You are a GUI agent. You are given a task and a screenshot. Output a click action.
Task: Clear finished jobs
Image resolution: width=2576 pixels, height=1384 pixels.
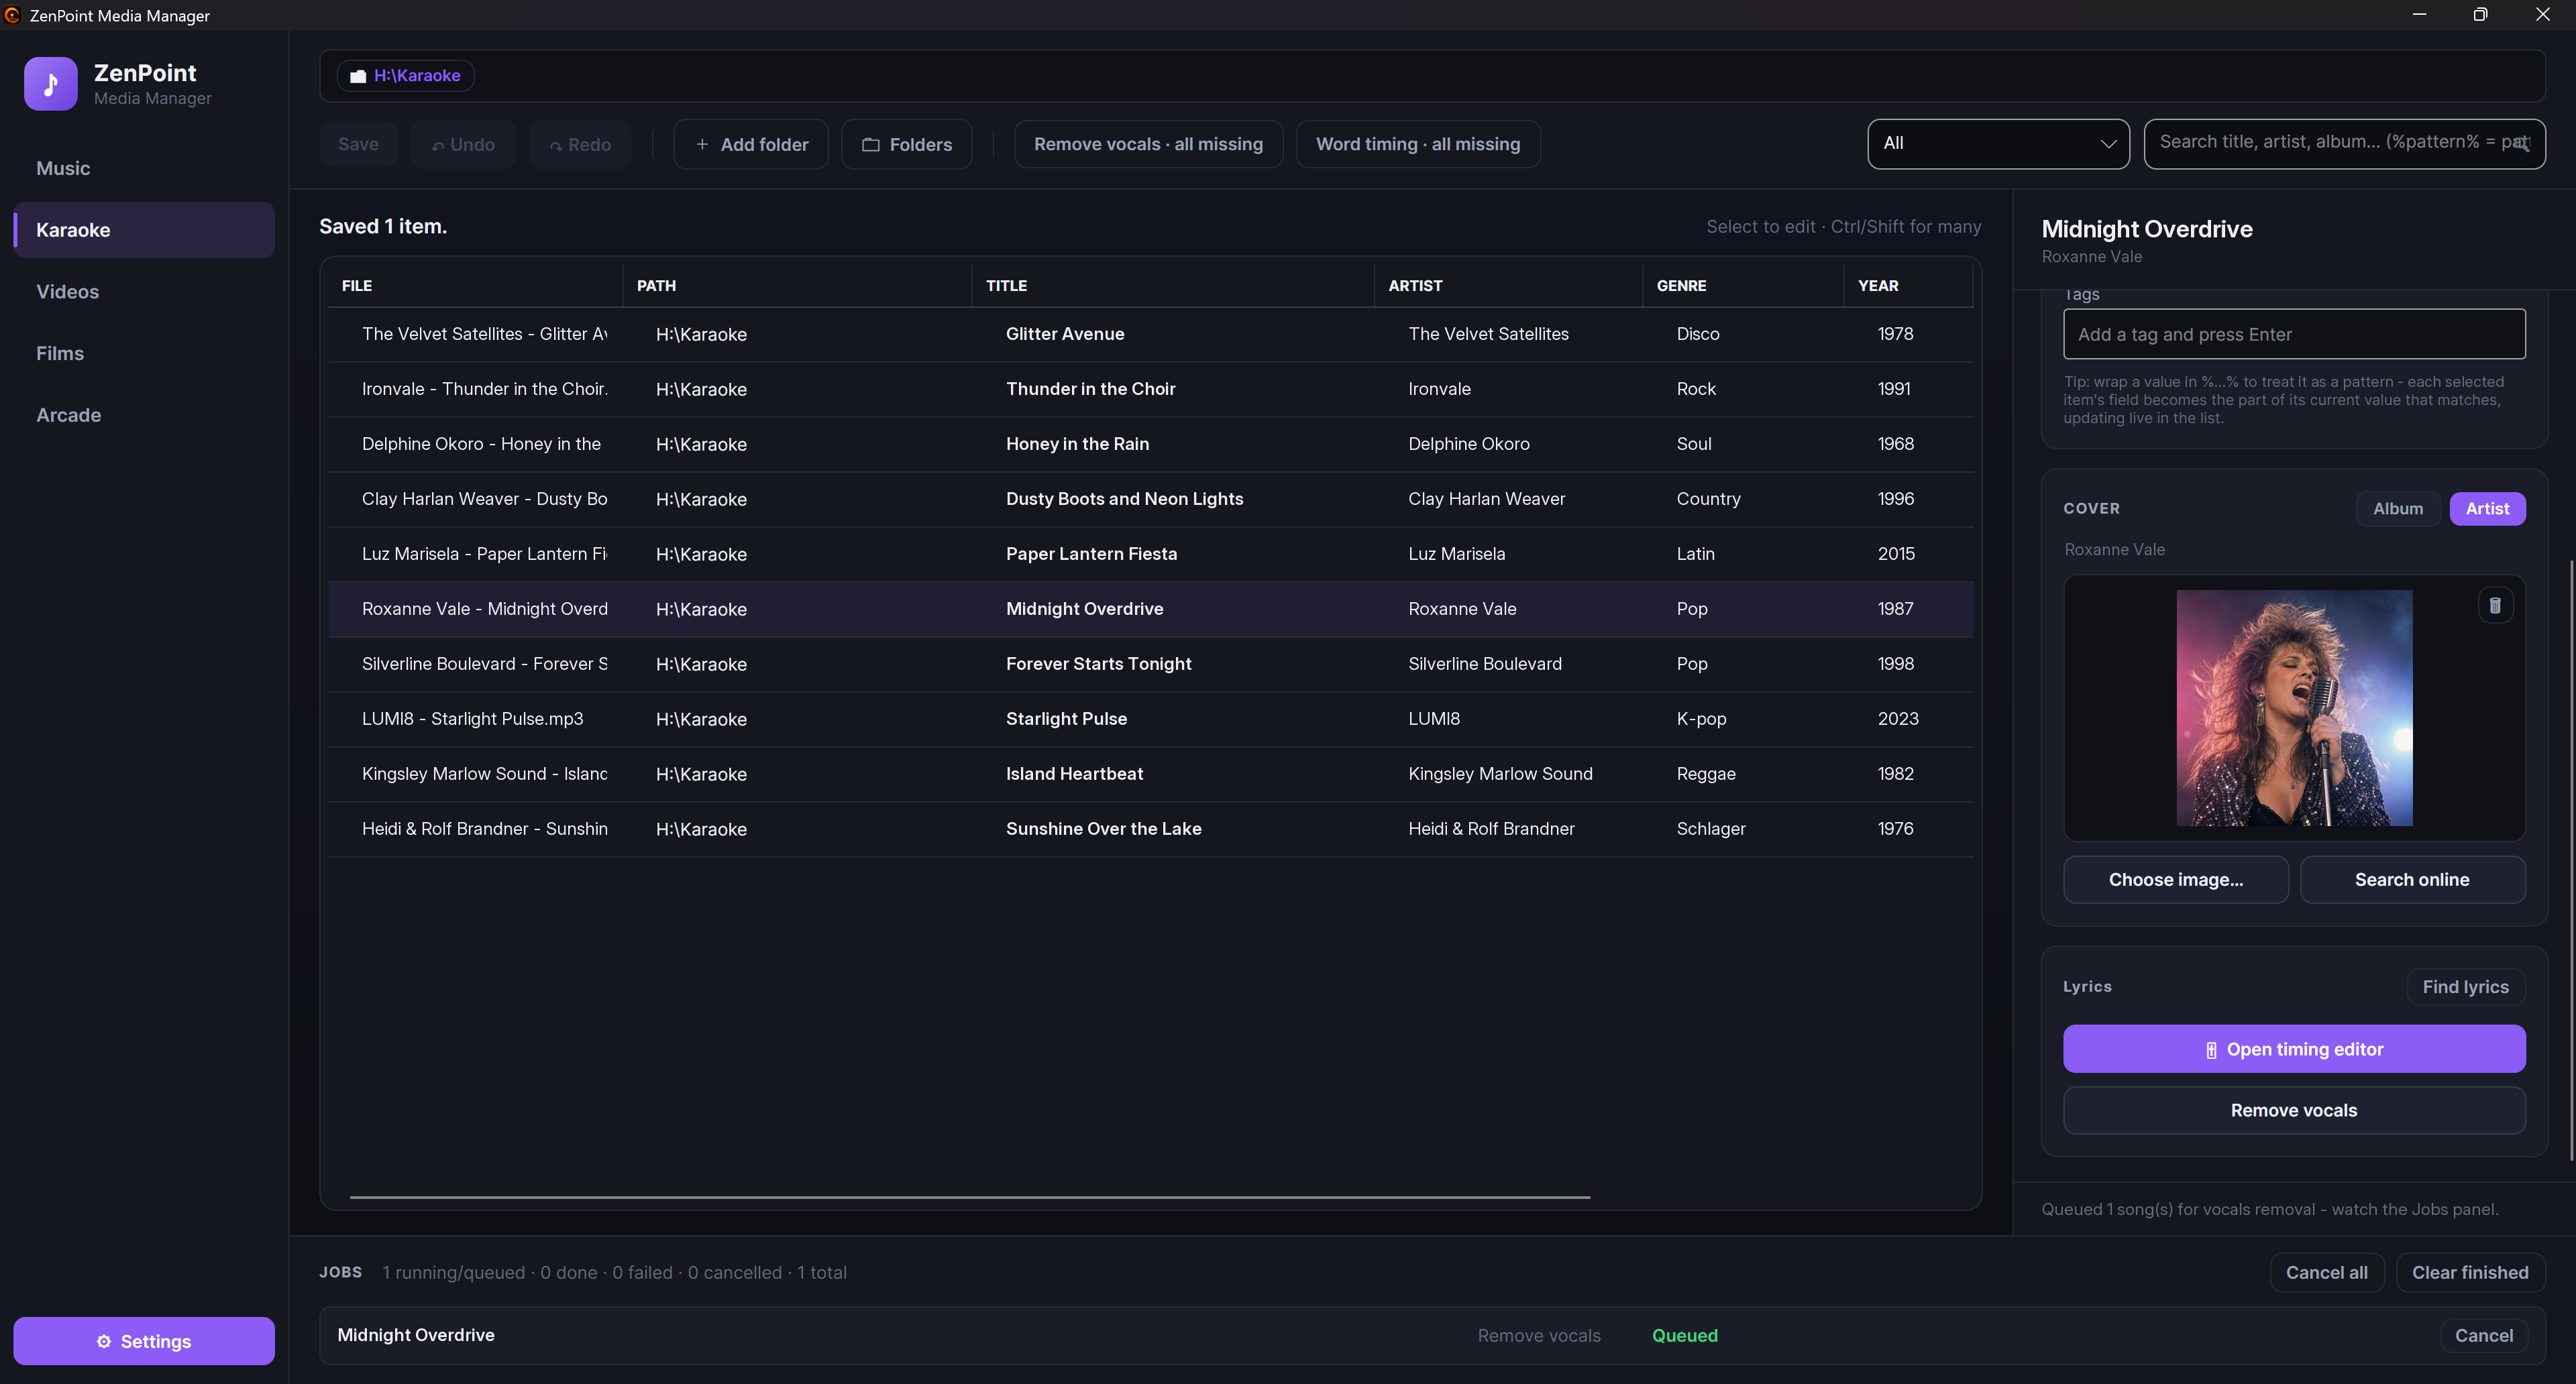coord(2470,1273)
